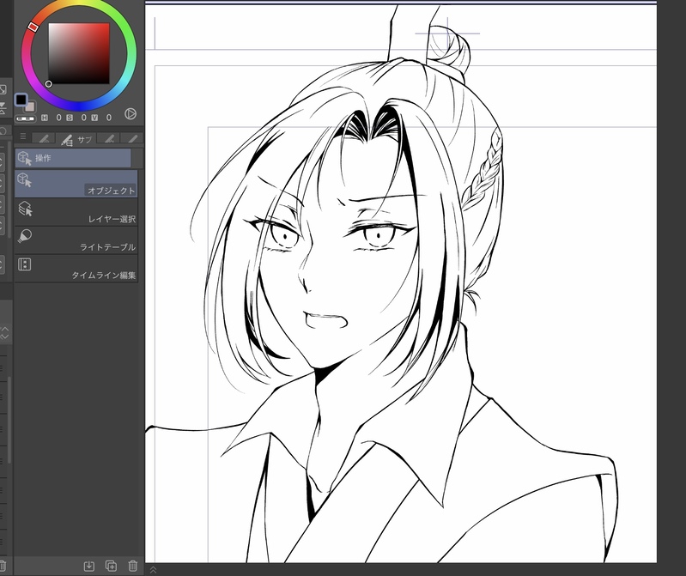Screen dimensions: 686x576
Task: Select the black main color swatch
Action: [x=21, y=100]
